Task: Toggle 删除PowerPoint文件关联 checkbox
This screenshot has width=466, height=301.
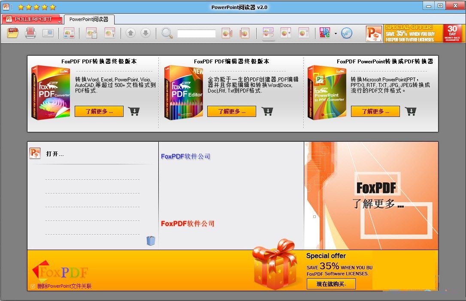Action: point(33,286)
